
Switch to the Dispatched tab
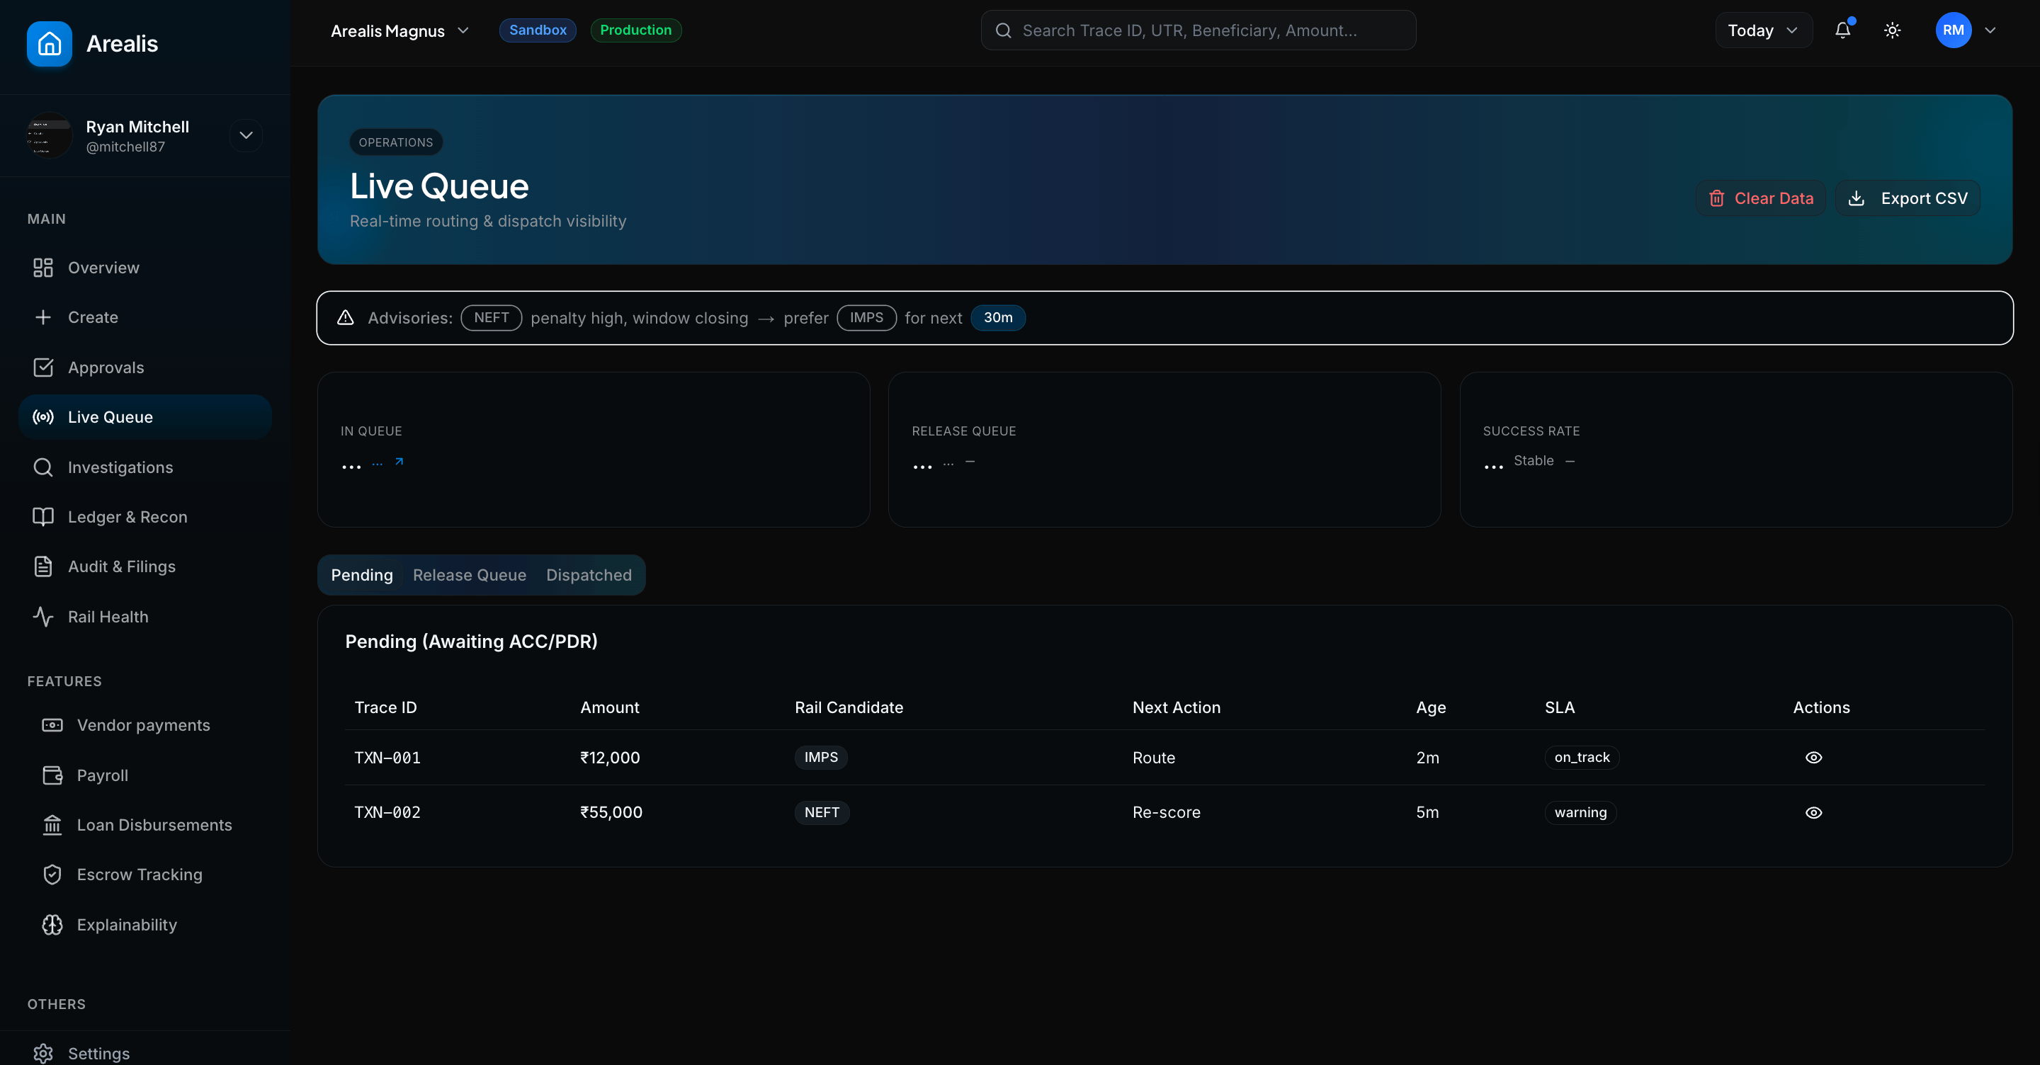click(588, 575)
